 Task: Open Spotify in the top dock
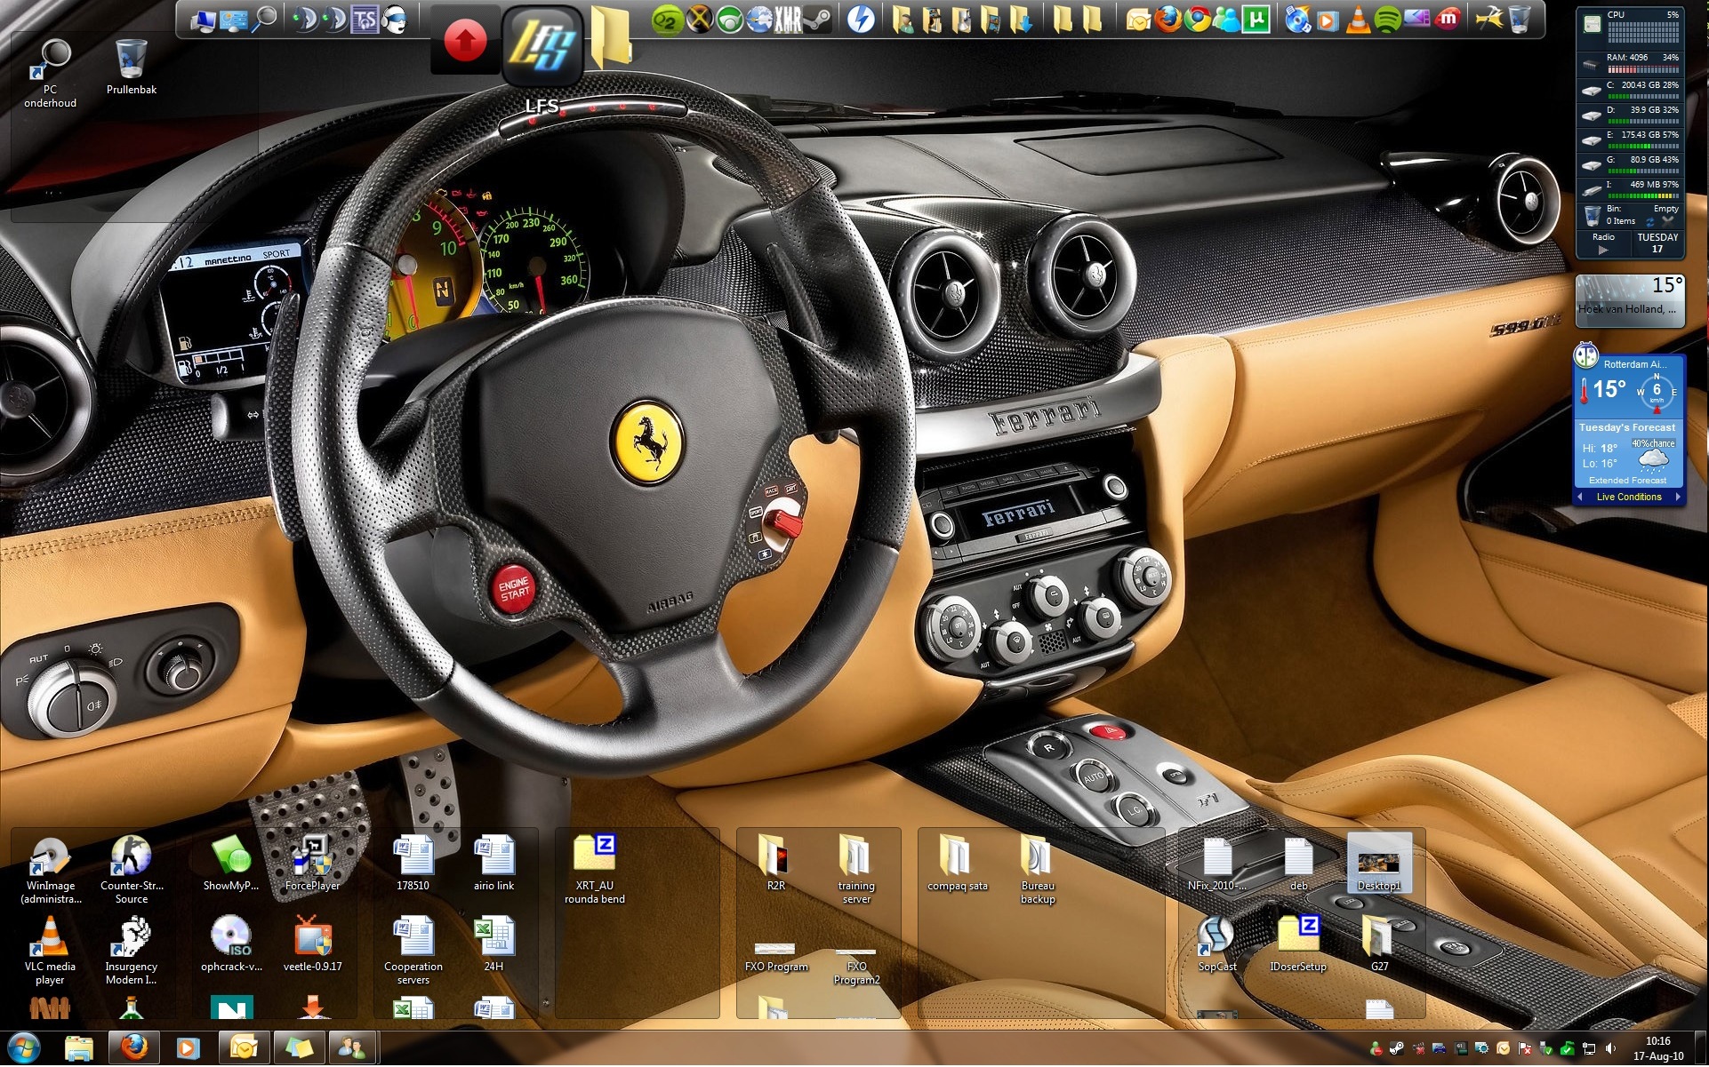[1387, 19]
